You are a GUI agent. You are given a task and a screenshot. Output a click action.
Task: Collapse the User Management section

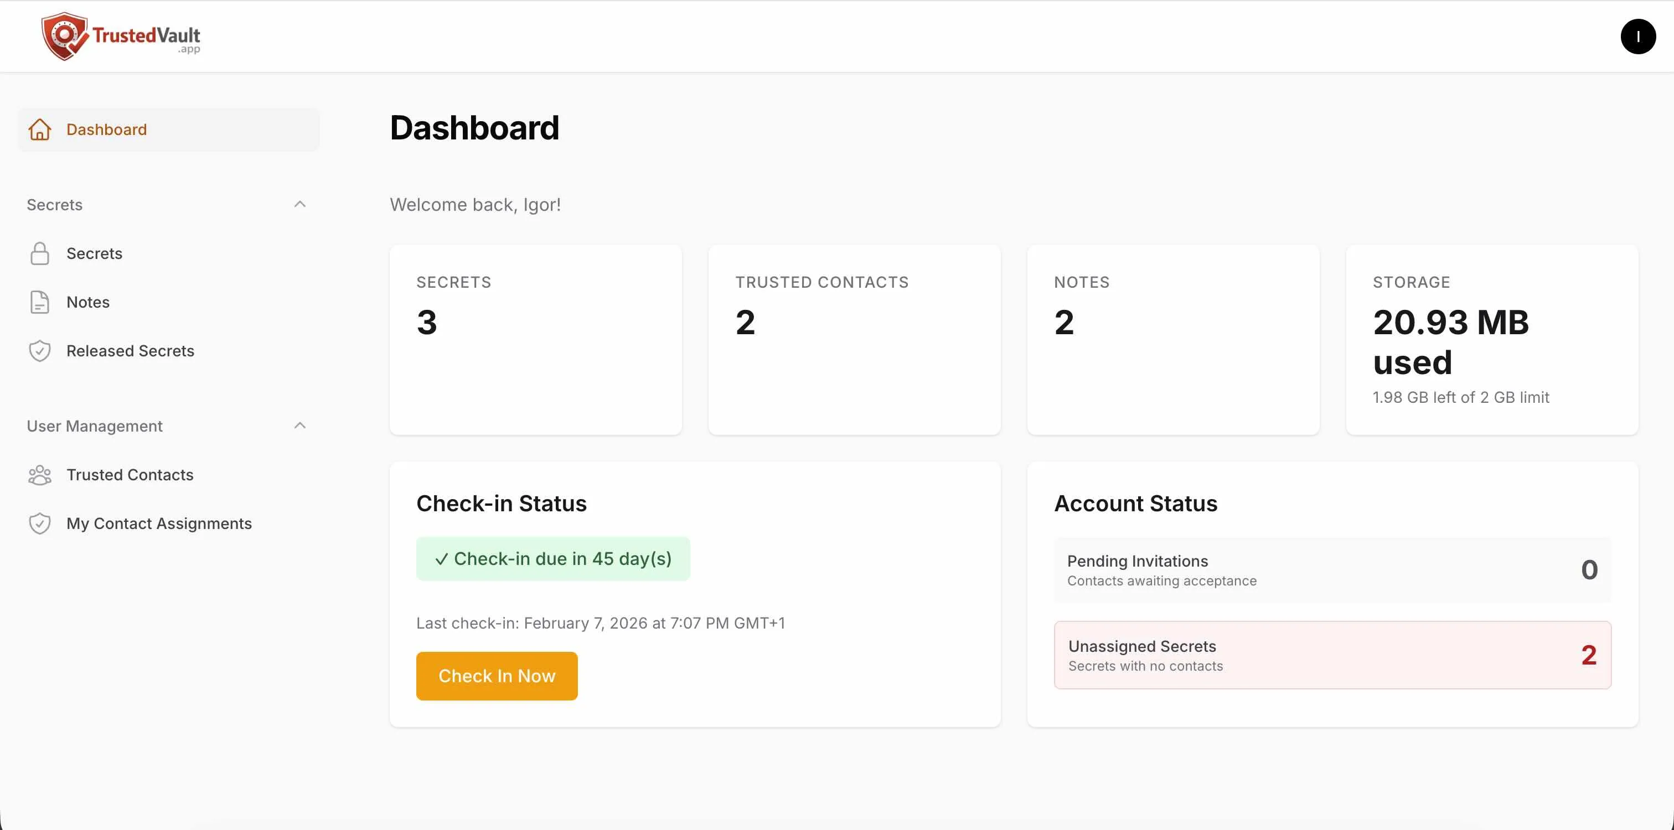coord(299,426)
